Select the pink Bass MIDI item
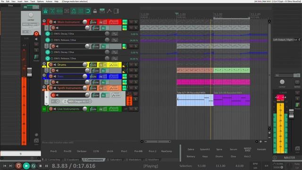 (213, 82)
